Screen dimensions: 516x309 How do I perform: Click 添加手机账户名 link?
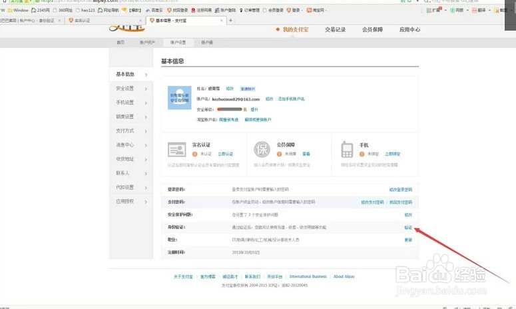pyautogui.click(x=291, y=99)
